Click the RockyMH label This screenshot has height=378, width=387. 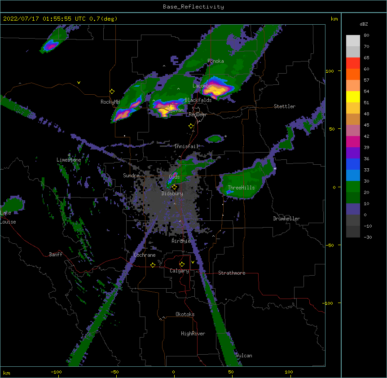pos(110,102)
